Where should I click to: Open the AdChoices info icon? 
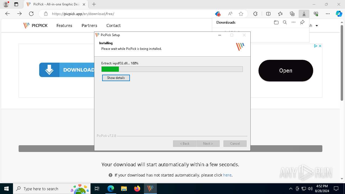tap(316, 46)
